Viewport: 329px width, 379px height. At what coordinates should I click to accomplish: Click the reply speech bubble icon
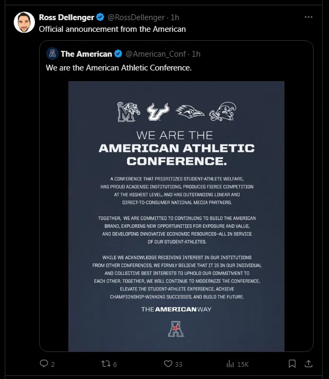pos(45,364)
